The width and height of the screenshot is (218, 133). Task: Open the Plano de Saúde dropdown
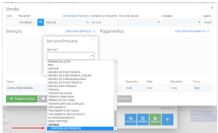pyautogui.click(x=139, y=22)
